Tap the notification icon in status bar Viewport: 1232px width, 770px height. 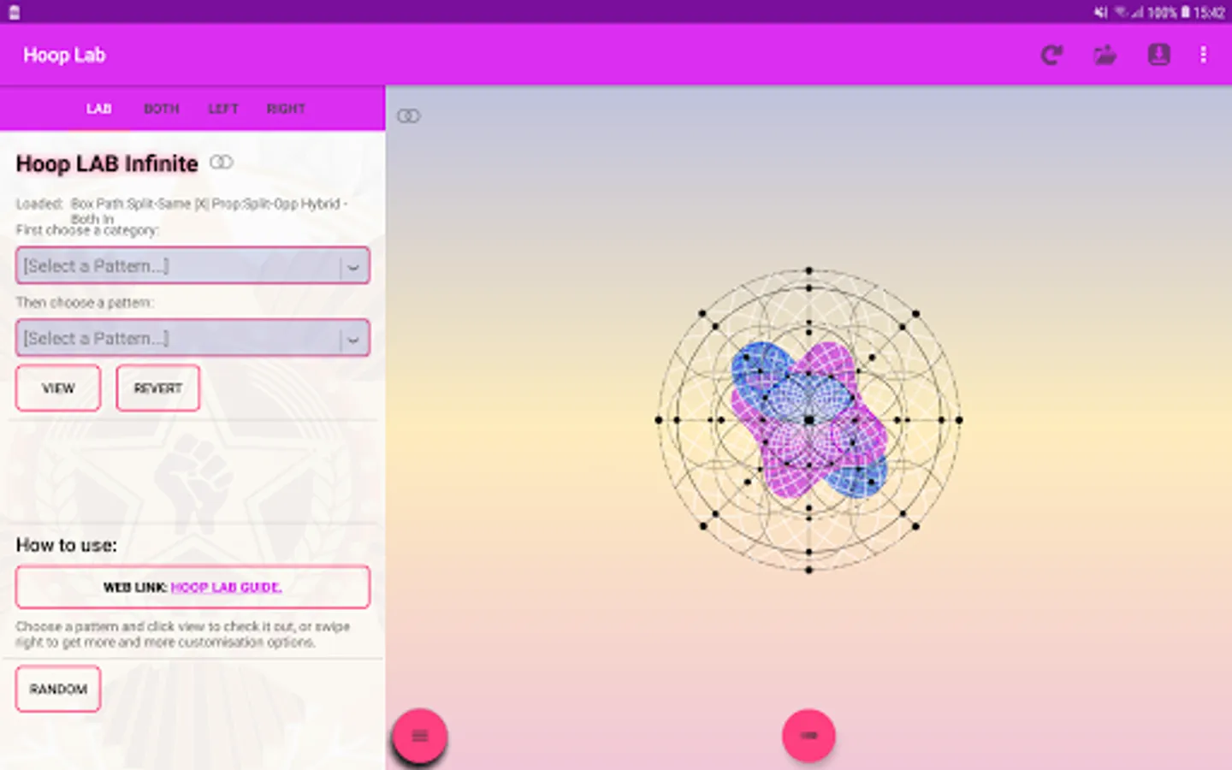tap(15, 13)
